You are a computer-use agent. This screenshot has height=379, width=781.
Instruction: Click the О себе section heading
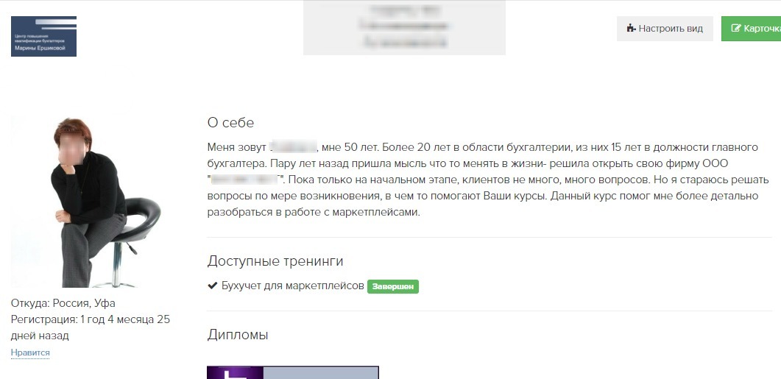[x=230, y=122]
